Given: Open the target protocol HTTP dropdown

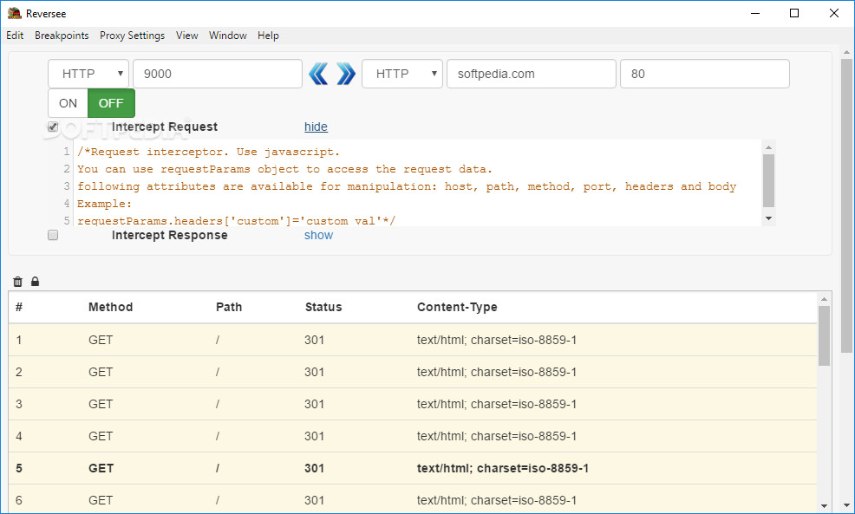Looking at the screenshot, I should [402, 74].
